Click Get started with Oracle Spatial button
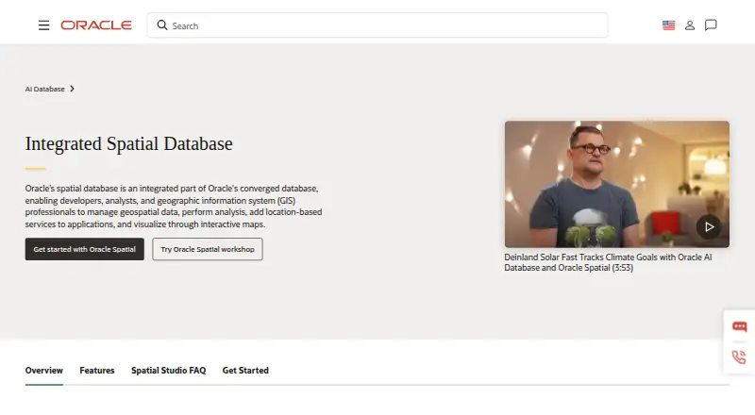 [x=85, y=249]
